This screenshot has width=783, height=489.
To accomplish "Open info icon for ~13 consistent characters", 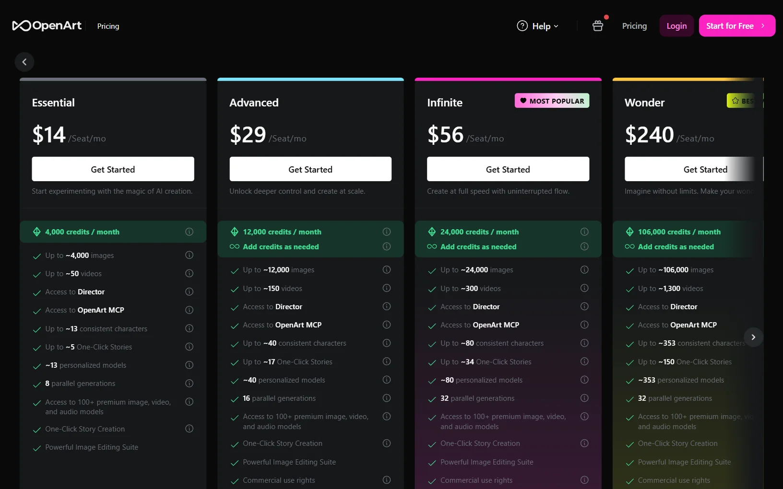I will coord(190,328).
